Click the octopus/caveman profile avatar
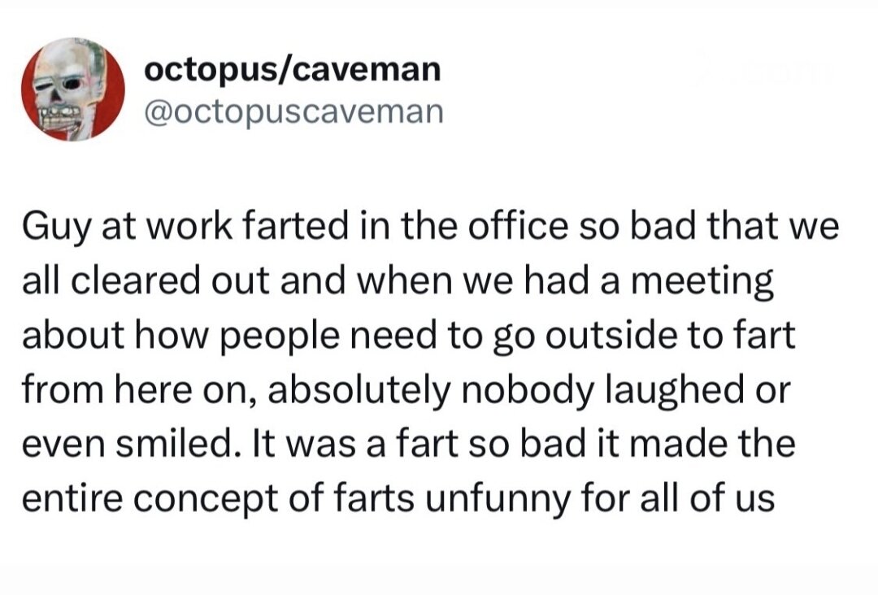Image resolution: width=878 pixels, height=595 pixels. (73, 89)
